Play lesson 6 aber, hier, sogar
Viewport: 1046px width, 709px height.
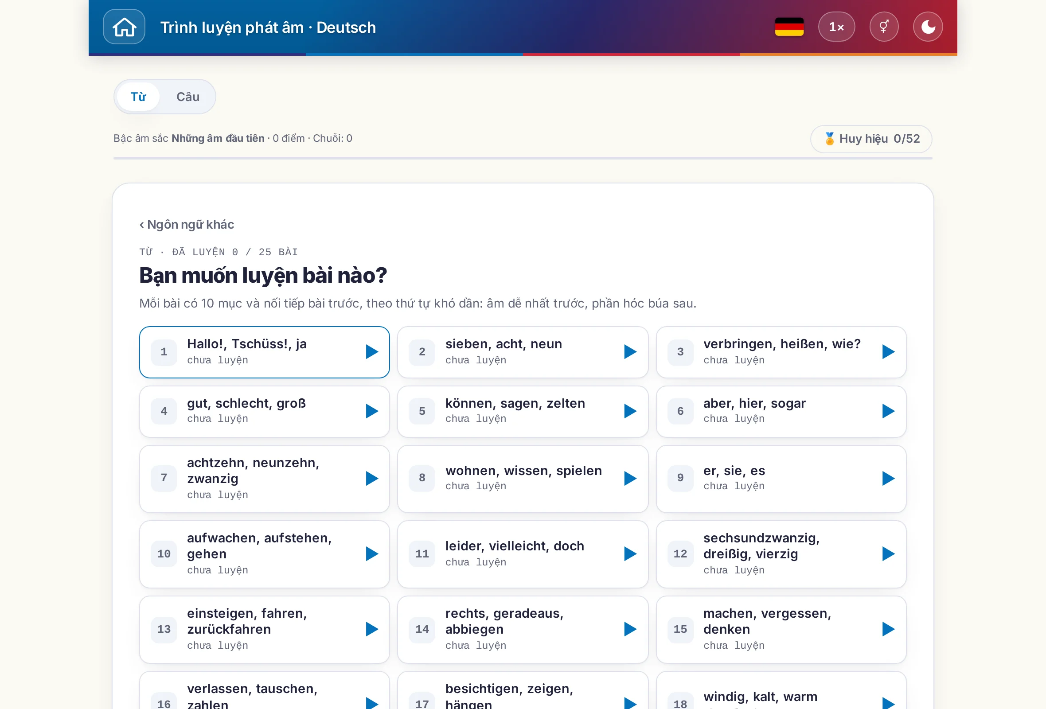888,411
